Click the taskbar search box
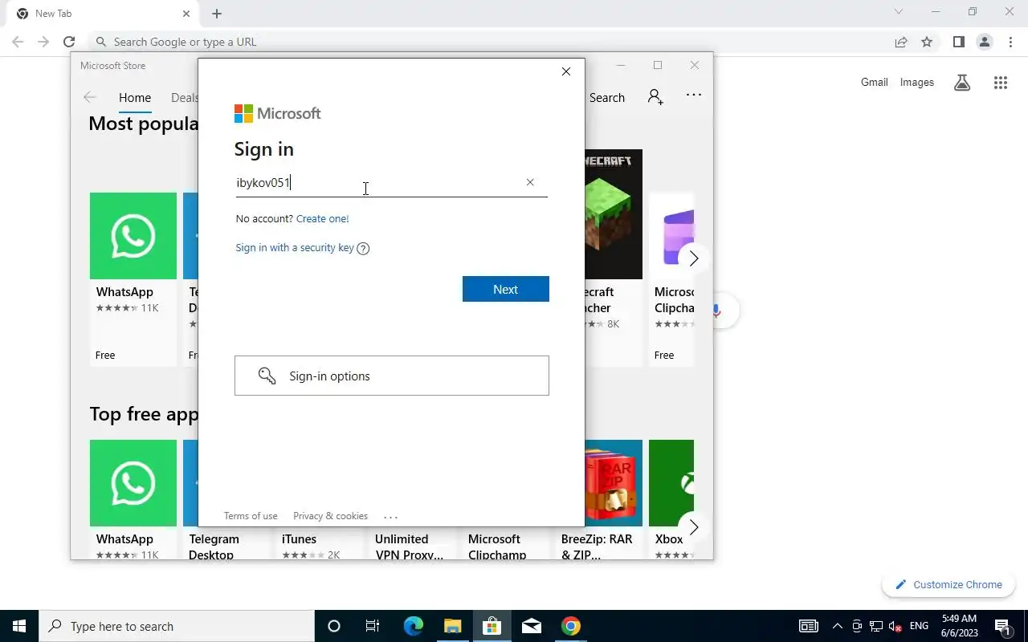 pos(177,626)
